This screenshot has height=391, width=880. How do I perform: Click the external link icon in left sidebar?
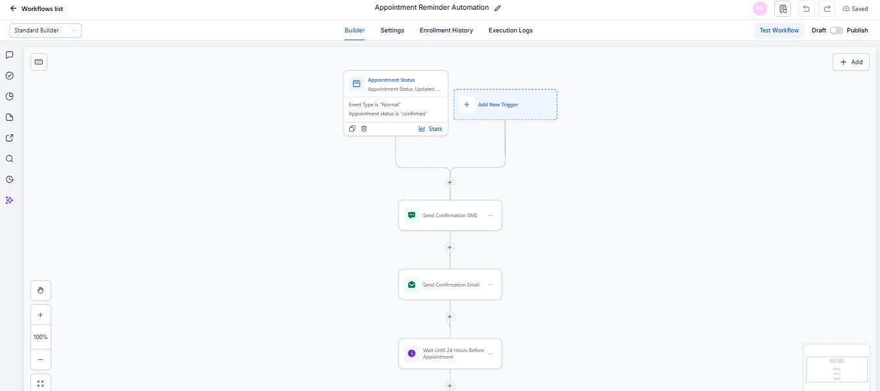[x=10, y=138]
